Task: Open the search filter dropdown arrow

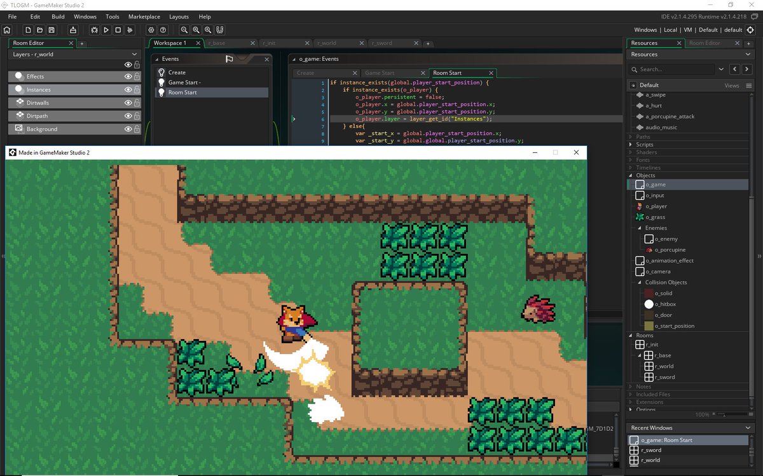Action: [x=721, y=69]
